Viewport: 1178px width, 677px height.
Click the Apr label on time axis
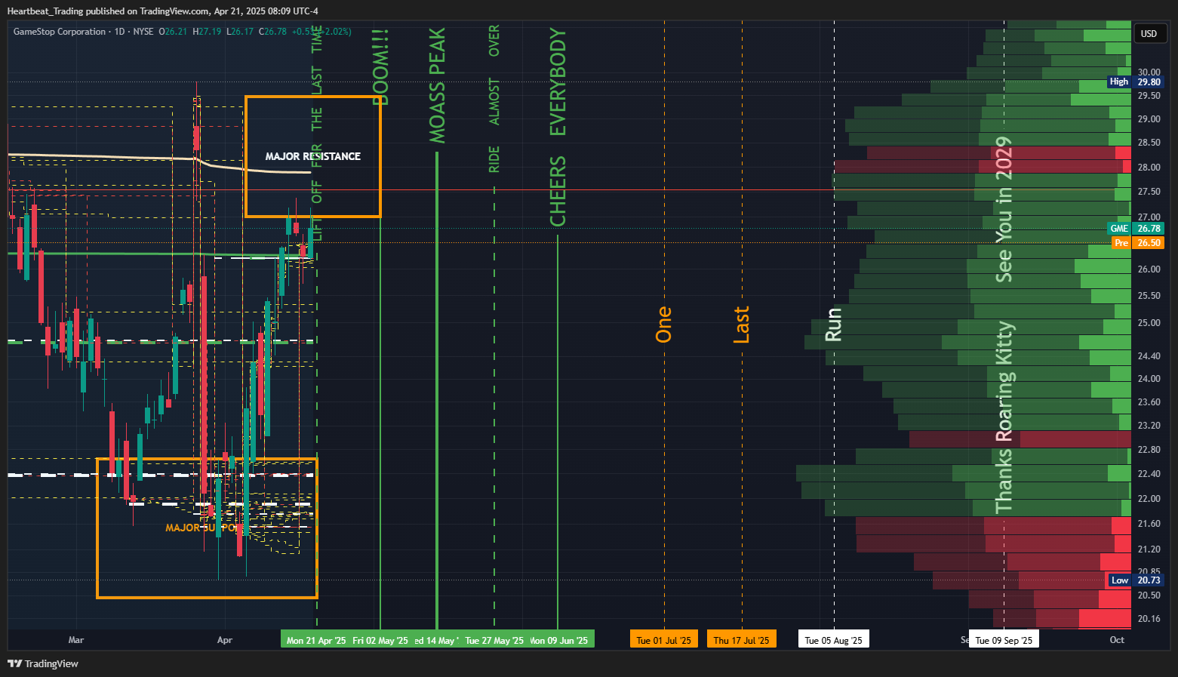coord(225,640)
